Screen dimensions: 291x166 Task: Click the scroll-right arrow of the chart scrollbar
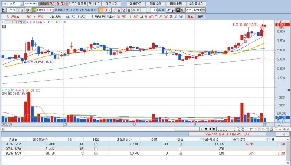tap(202, 129)
